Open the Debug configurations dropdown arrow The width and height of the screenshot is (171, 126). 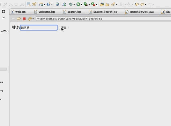[x=74, y=5]
